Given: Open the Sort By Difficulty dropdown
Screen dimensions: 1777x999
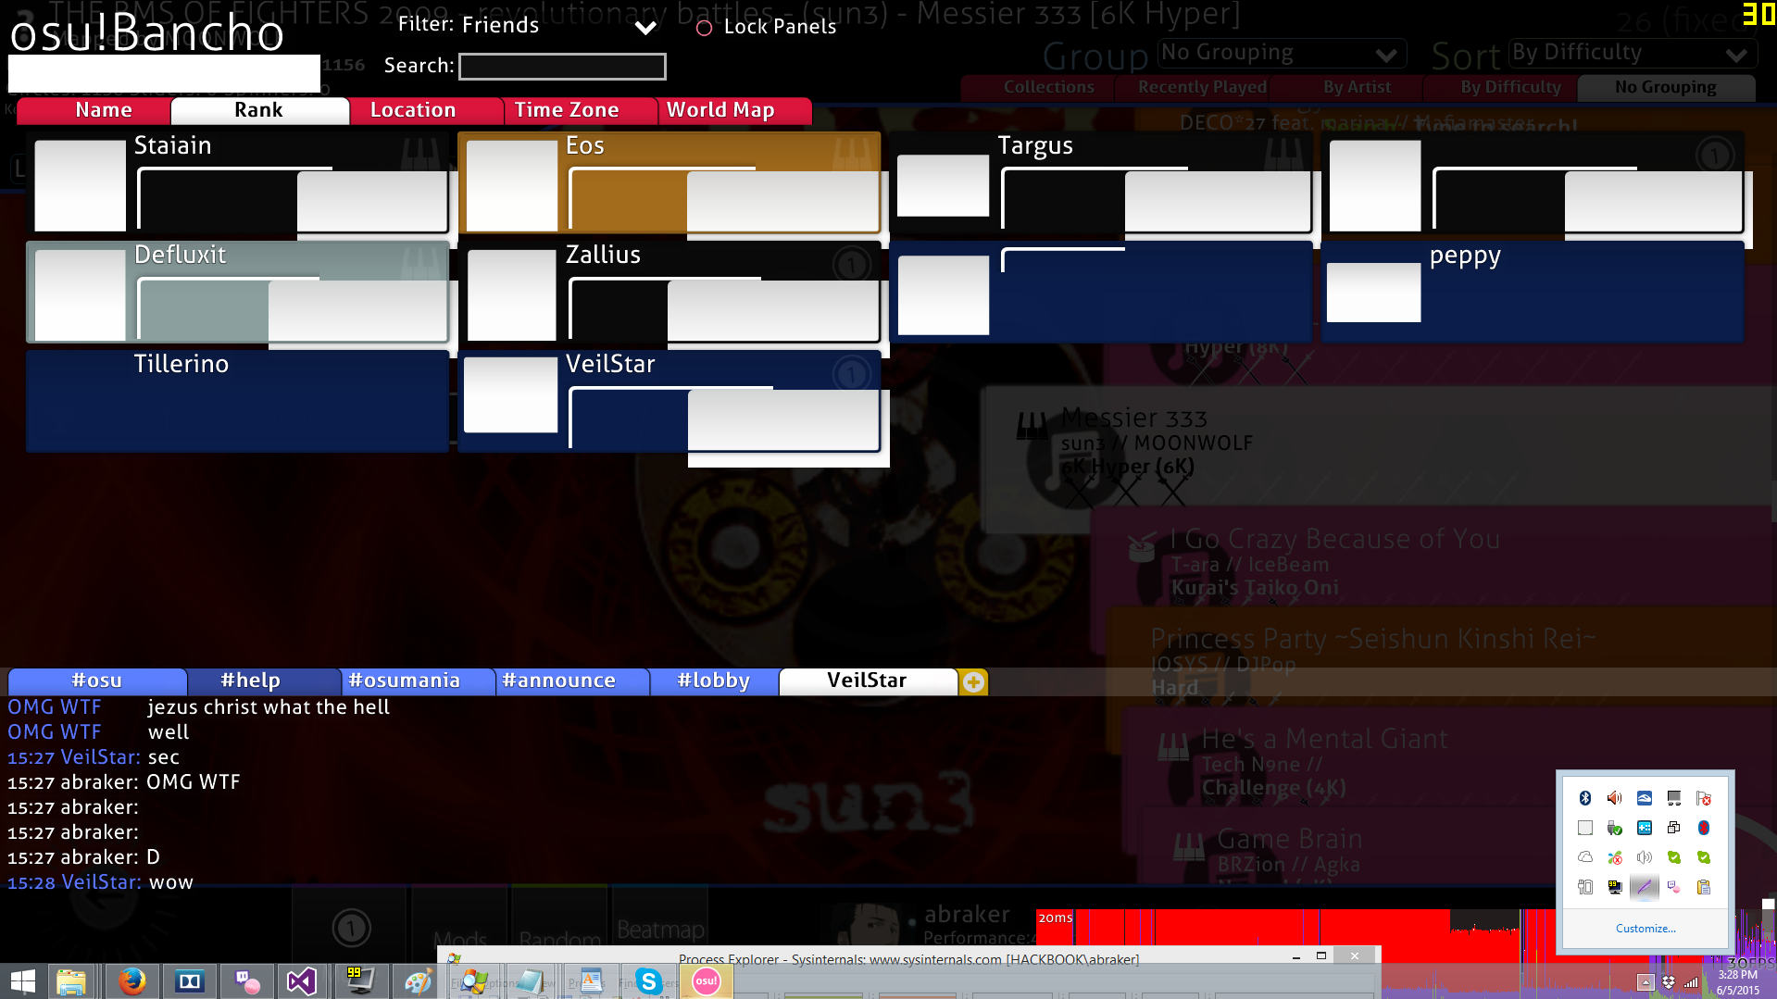Looking at the screenshot, I should (1631, 54).
